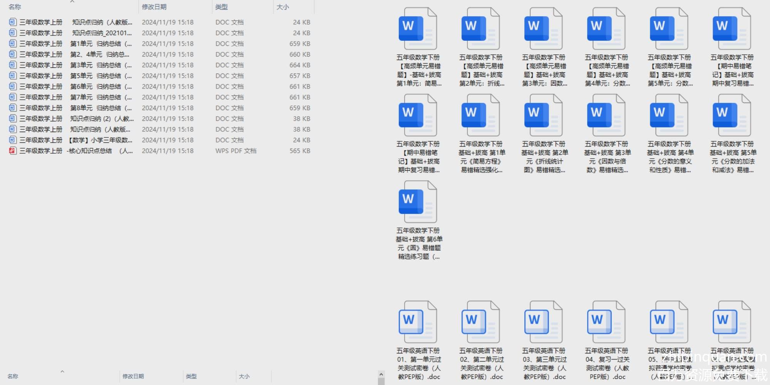The height and width of the screenshot is (385, 770).
Task: Open the 第3单元 因数 高频单元易错题 Word icon
Action: tap(543, 29)
